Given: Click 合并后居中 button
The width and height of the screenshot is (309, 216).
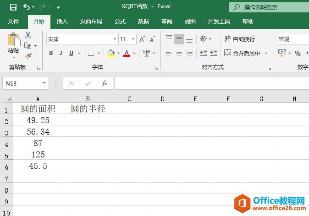Looking at the screenshot, I should 242,53.
